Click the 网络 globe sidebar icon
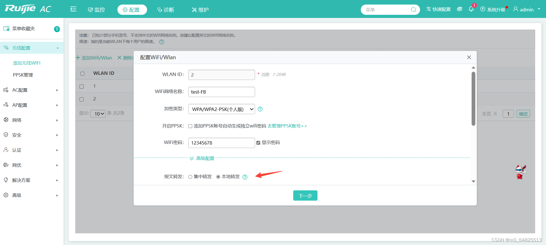Viewport: 546px width, 245px height. [x=6, y=120]
